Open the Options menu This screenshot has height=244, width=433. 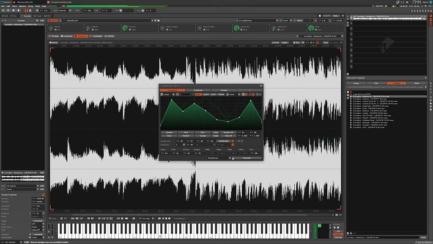(22, 6)
